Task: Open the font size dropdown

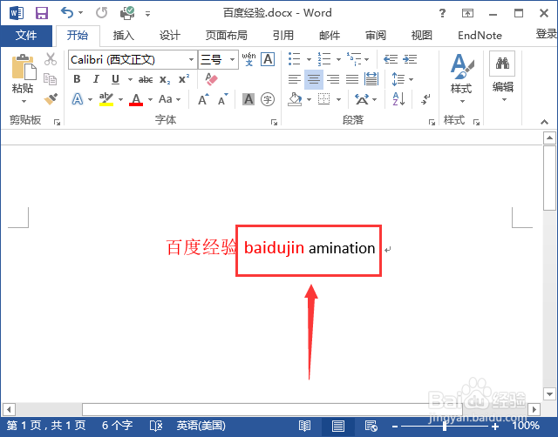Action: [232, 59]
